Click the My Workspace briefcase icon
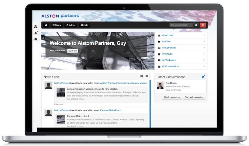 coord(159,60)
